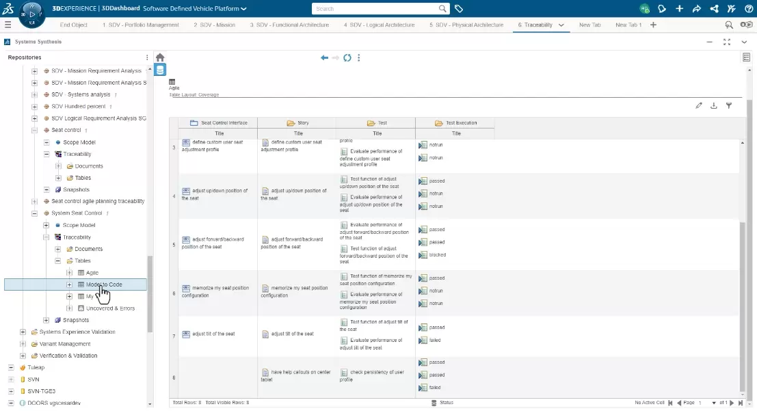
Task: Go to next page in table pagination
Action: coord(731,403)
